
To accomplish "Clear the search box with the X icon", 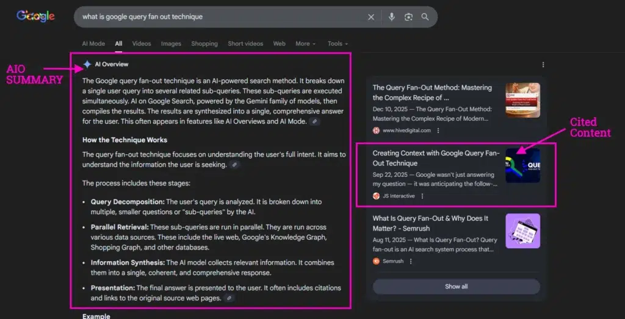I will [x=370, y=17].
